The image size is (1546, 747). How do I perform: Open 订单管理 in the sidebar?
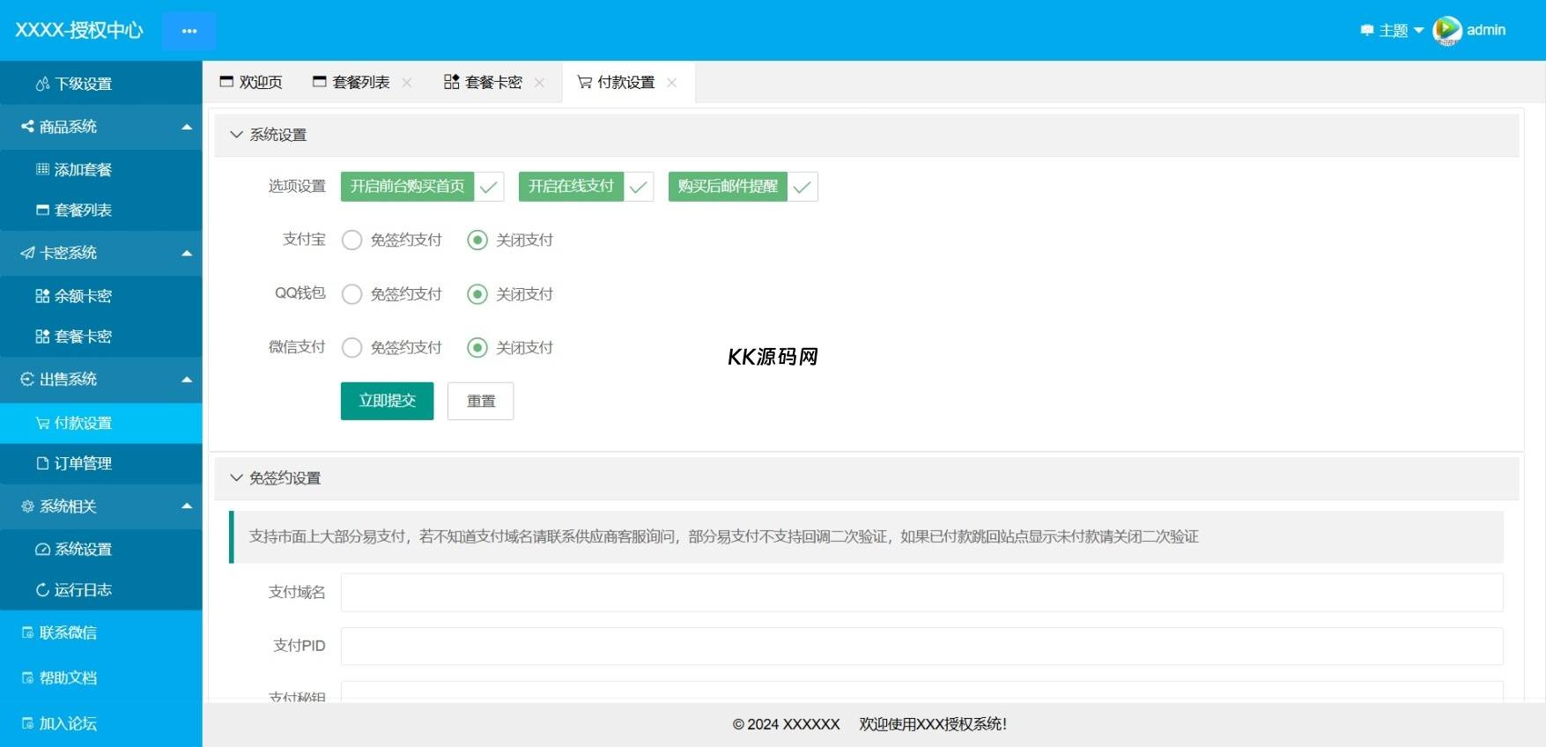pos(83,463)
